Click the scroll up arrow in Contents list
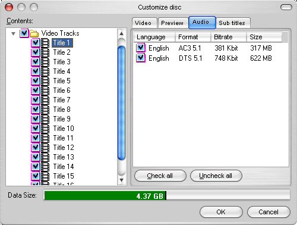Image resolution: width=297 pixels, height=225 pixels. [122, 33]
